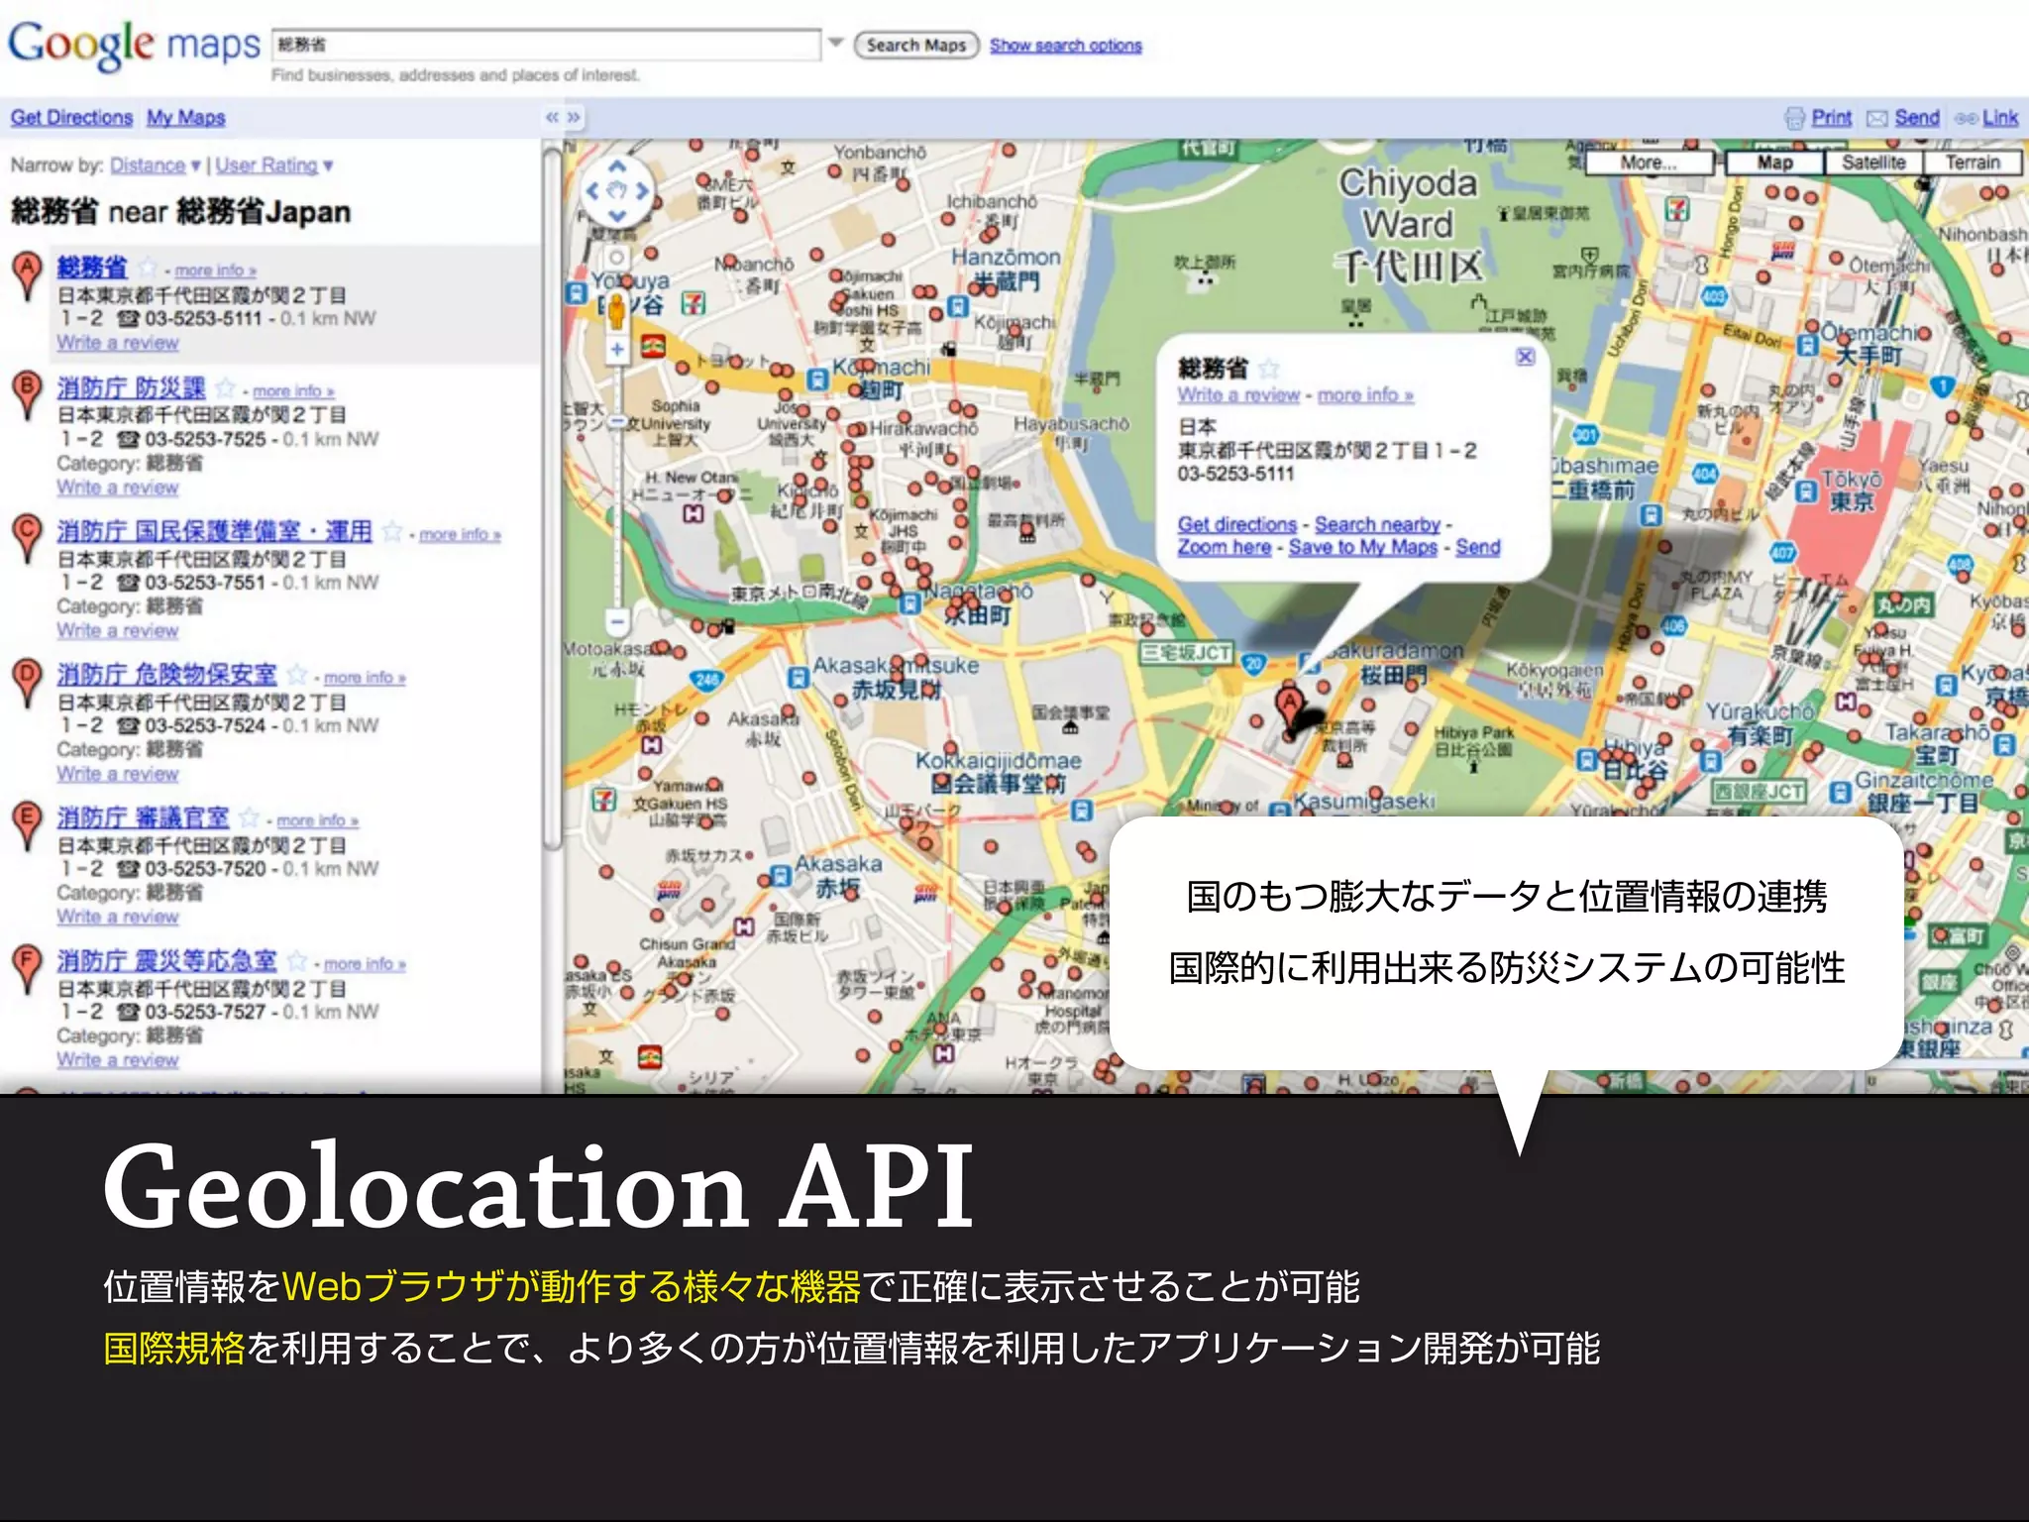The width and height of the screenshot is (2029, 1522).
Task: Switch to Map view
Action: pos(1774,163)
